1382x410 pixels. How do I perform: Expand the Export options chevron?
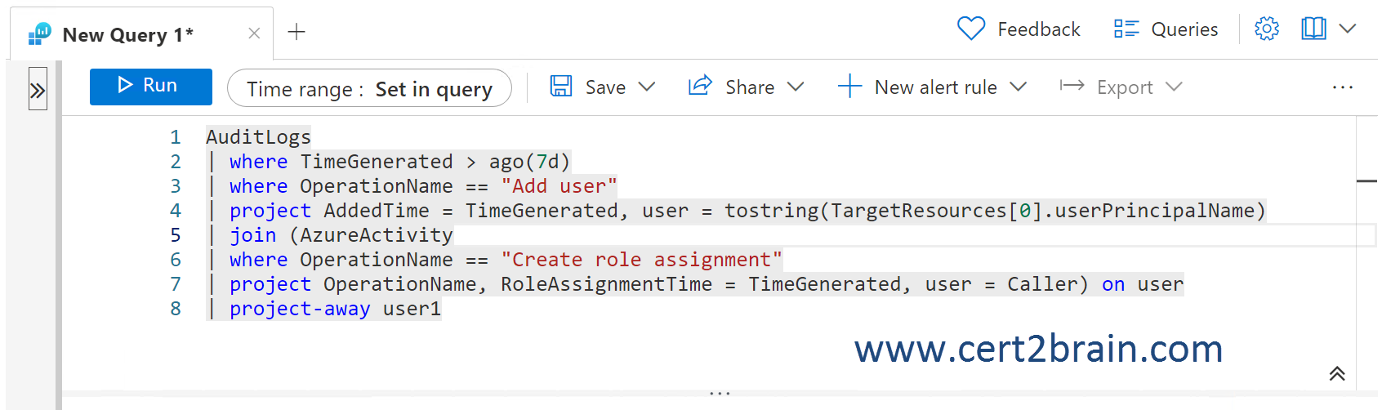[x=1174, y=87]
